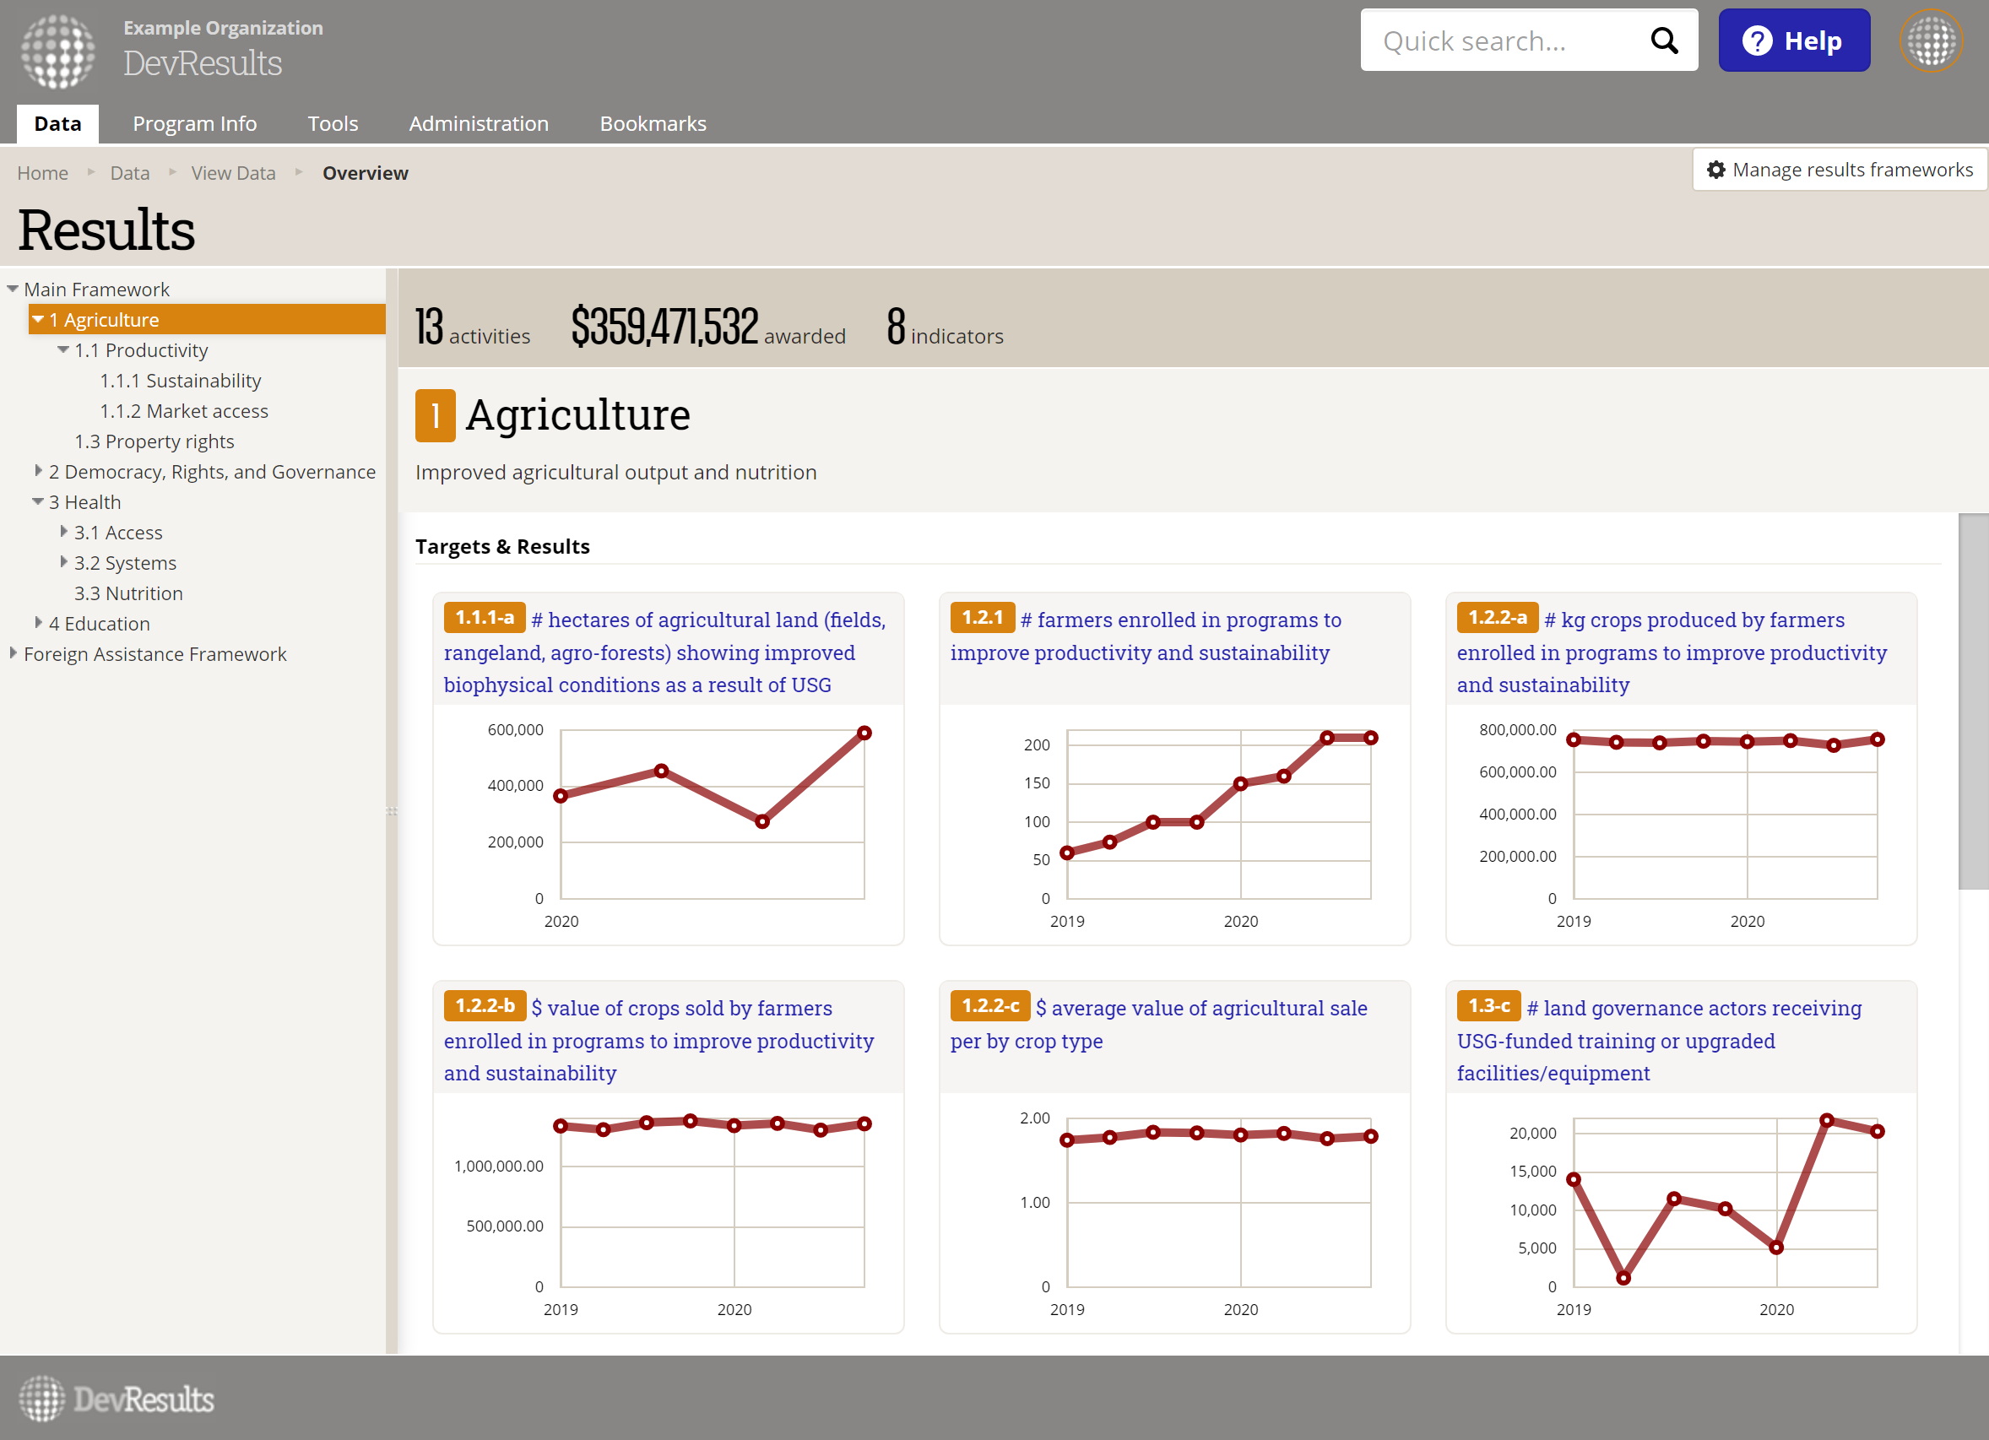Open the farmers enrolled in programs indicator link

click(1179, 621)
